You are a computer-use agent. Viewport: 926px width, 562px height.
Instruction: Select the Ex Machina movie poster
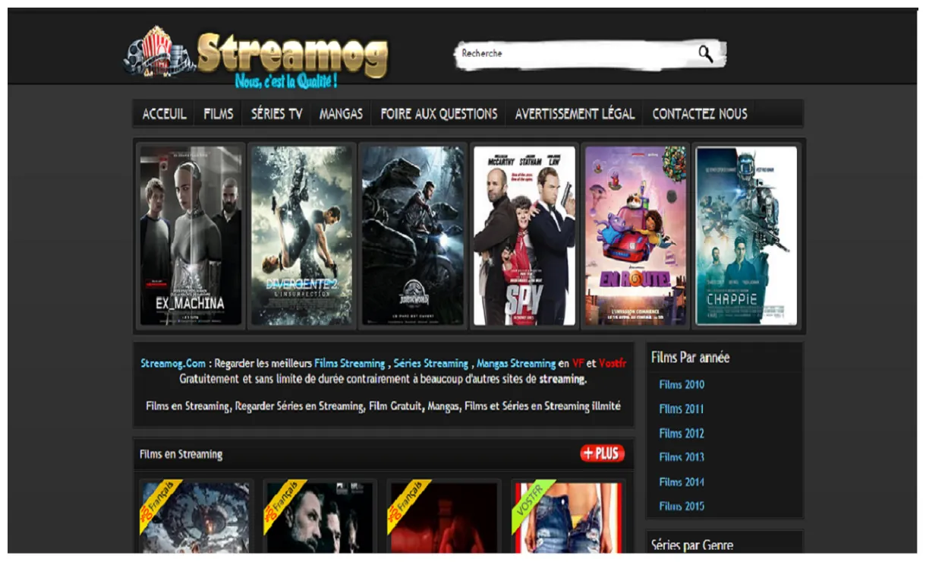pos(191,235)
